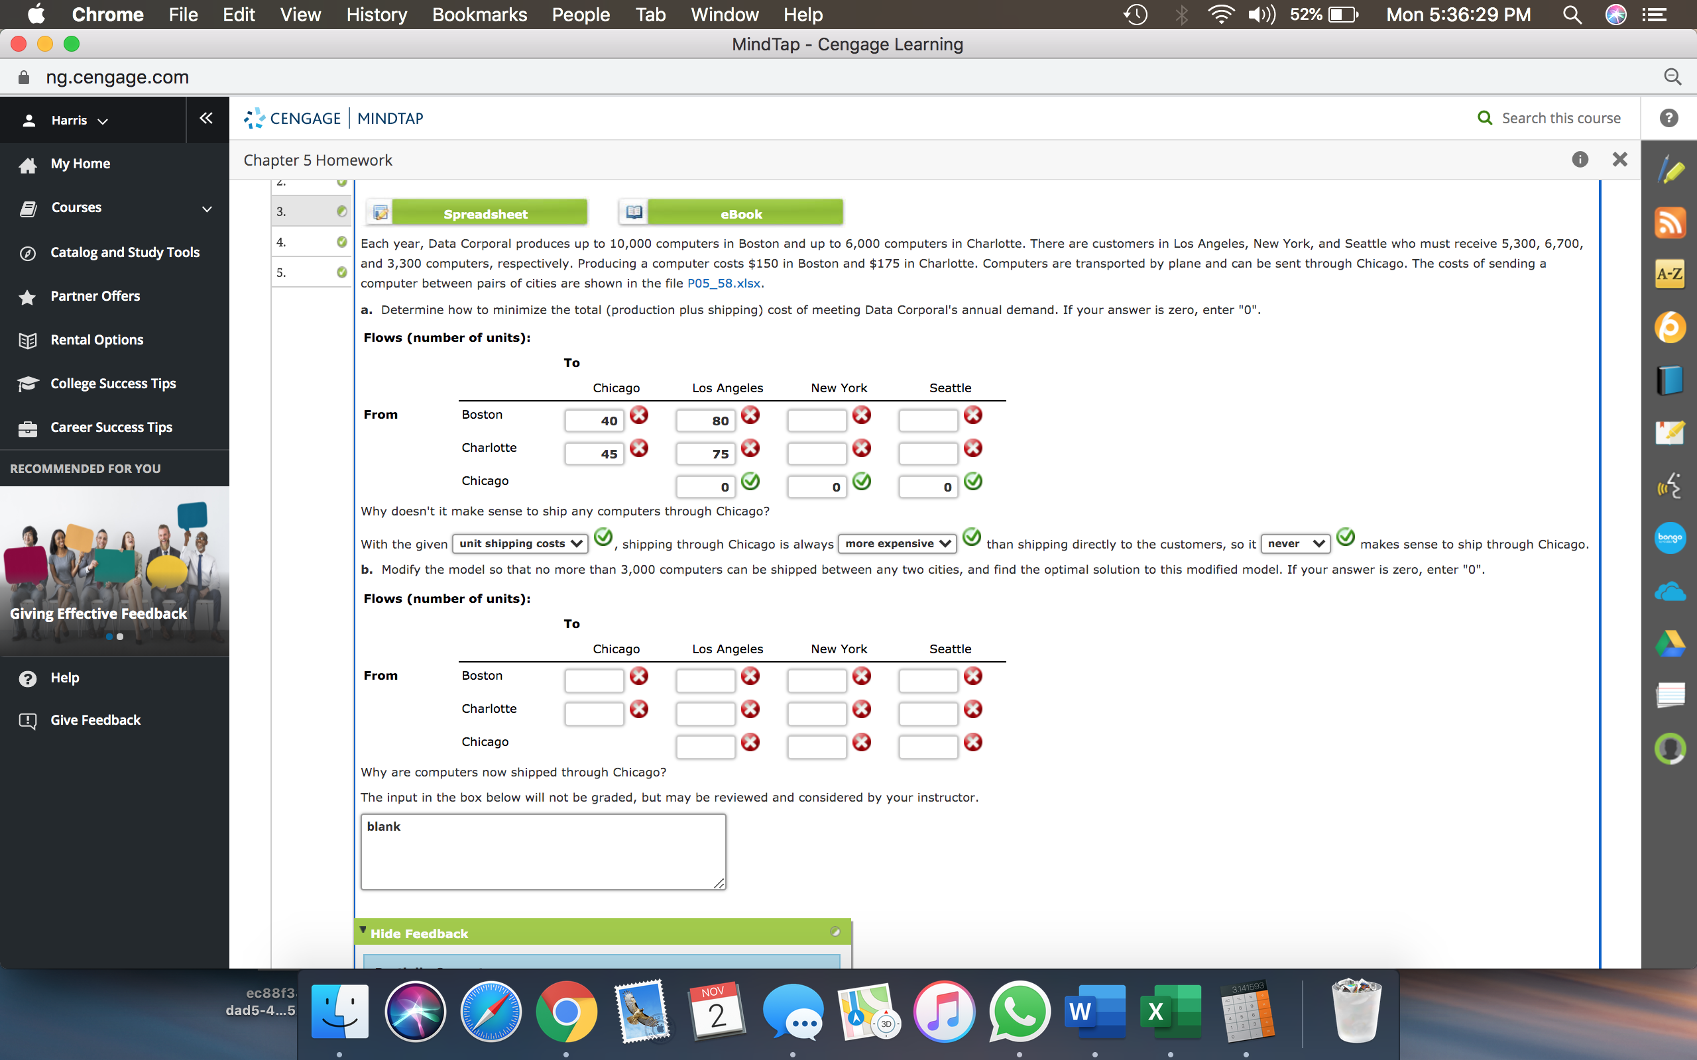
Task: Click the Boston to New York input field
Action: (816, 421)
